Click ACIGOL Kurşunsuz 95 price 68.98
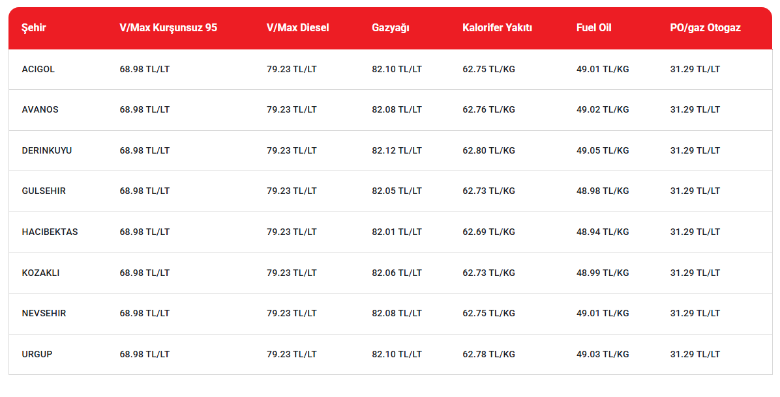 coord(144,69)
